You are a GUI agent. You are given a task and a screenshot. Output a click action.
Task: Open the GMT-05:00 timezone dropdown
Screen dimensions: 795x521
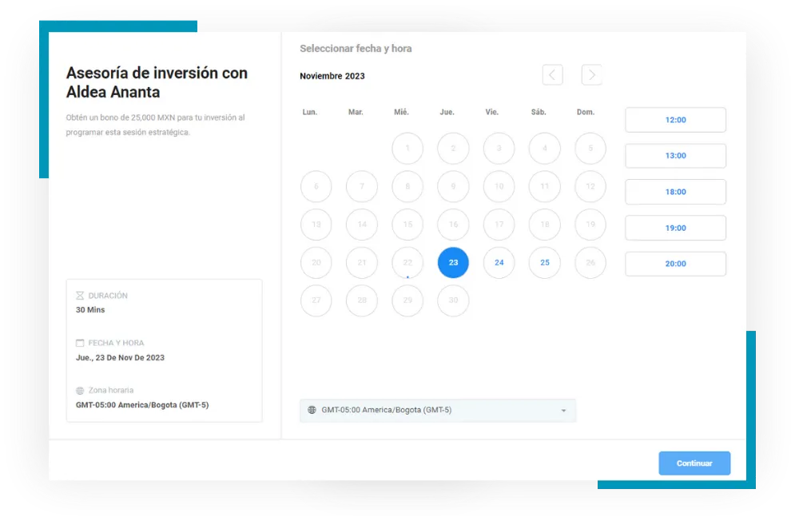tap(438, 410)
